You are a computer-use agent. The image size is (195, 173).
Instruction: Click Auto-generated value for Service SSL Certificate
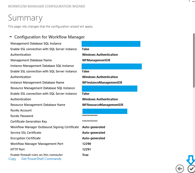94,133
